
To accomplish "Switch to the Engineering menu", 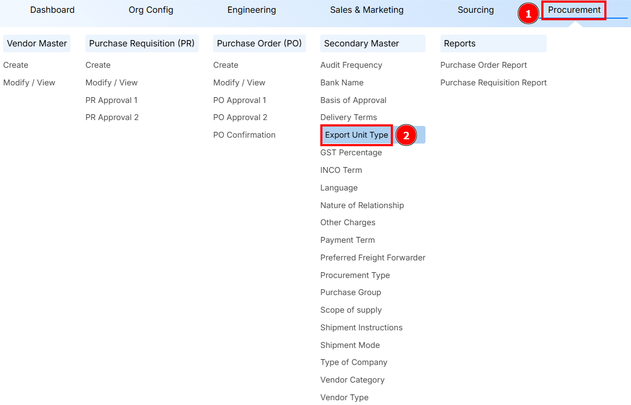I will coord(251,10).
